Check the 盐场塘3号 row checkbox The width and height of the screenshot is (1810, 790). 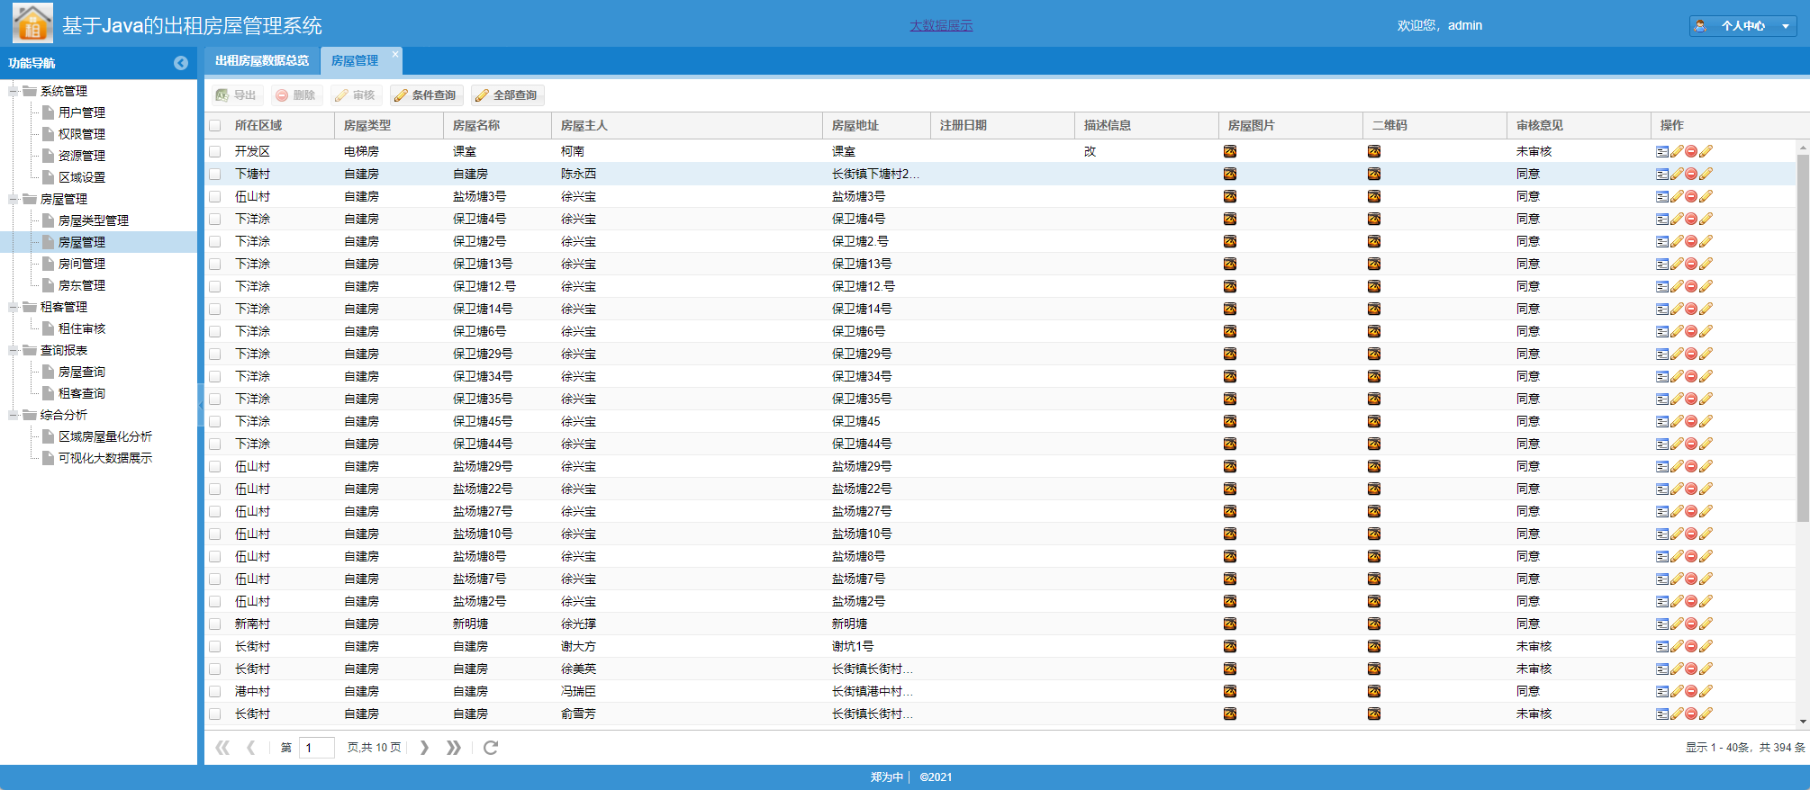pyautogui.click(x=214, y=196)
